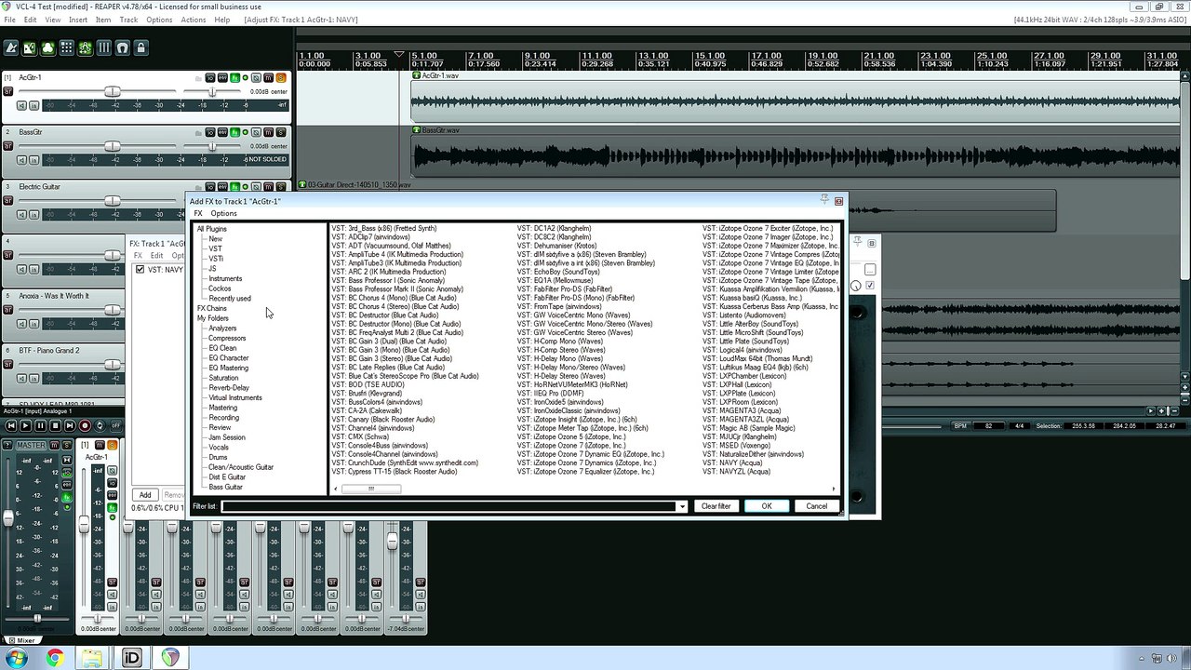
Task: Click the transport Pause button
Action: tap(40, 425)
